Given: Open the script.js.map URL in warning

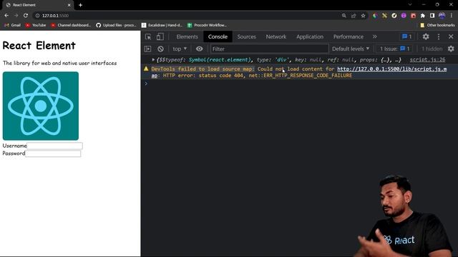Looking at the screenshot, I should tap(391, 69).
